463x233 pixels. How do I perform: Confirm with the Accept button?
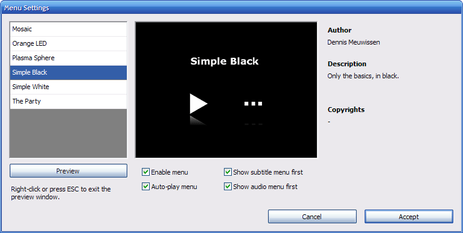pos(409,217)
